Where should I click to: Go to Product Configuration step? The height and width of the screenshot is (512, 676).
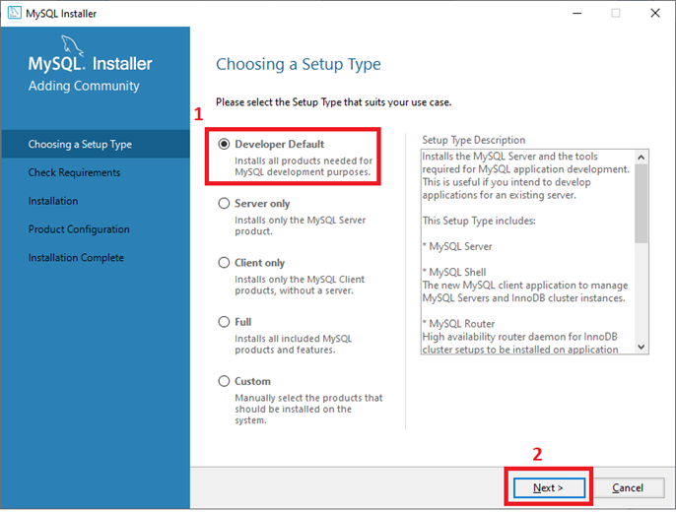coord(79,229)
